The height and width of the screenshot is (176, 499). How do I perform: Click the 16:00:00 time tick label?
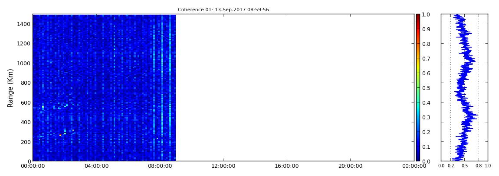click(x=287, y=166)
